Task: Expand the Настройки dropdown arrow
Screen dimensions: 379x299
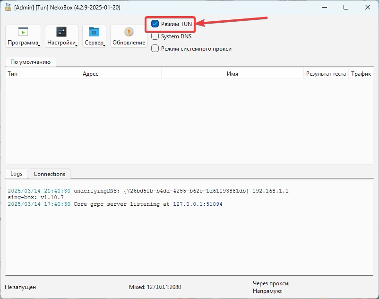Action: pos(76,44)
